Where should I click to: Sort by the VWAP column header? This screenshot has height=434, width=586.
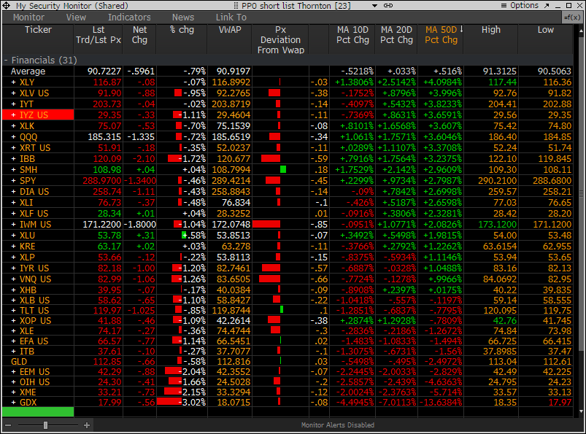point(230,30)
